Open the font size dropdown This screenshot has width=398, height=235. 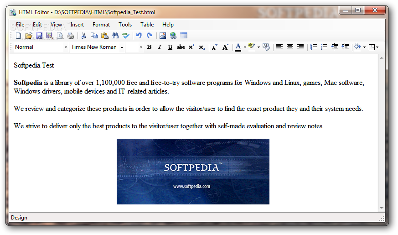141,47
